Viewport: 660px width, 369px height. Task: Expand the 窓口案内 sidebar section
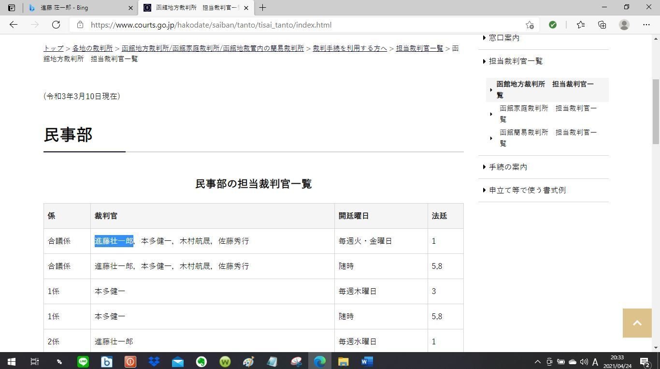(504, 37)
